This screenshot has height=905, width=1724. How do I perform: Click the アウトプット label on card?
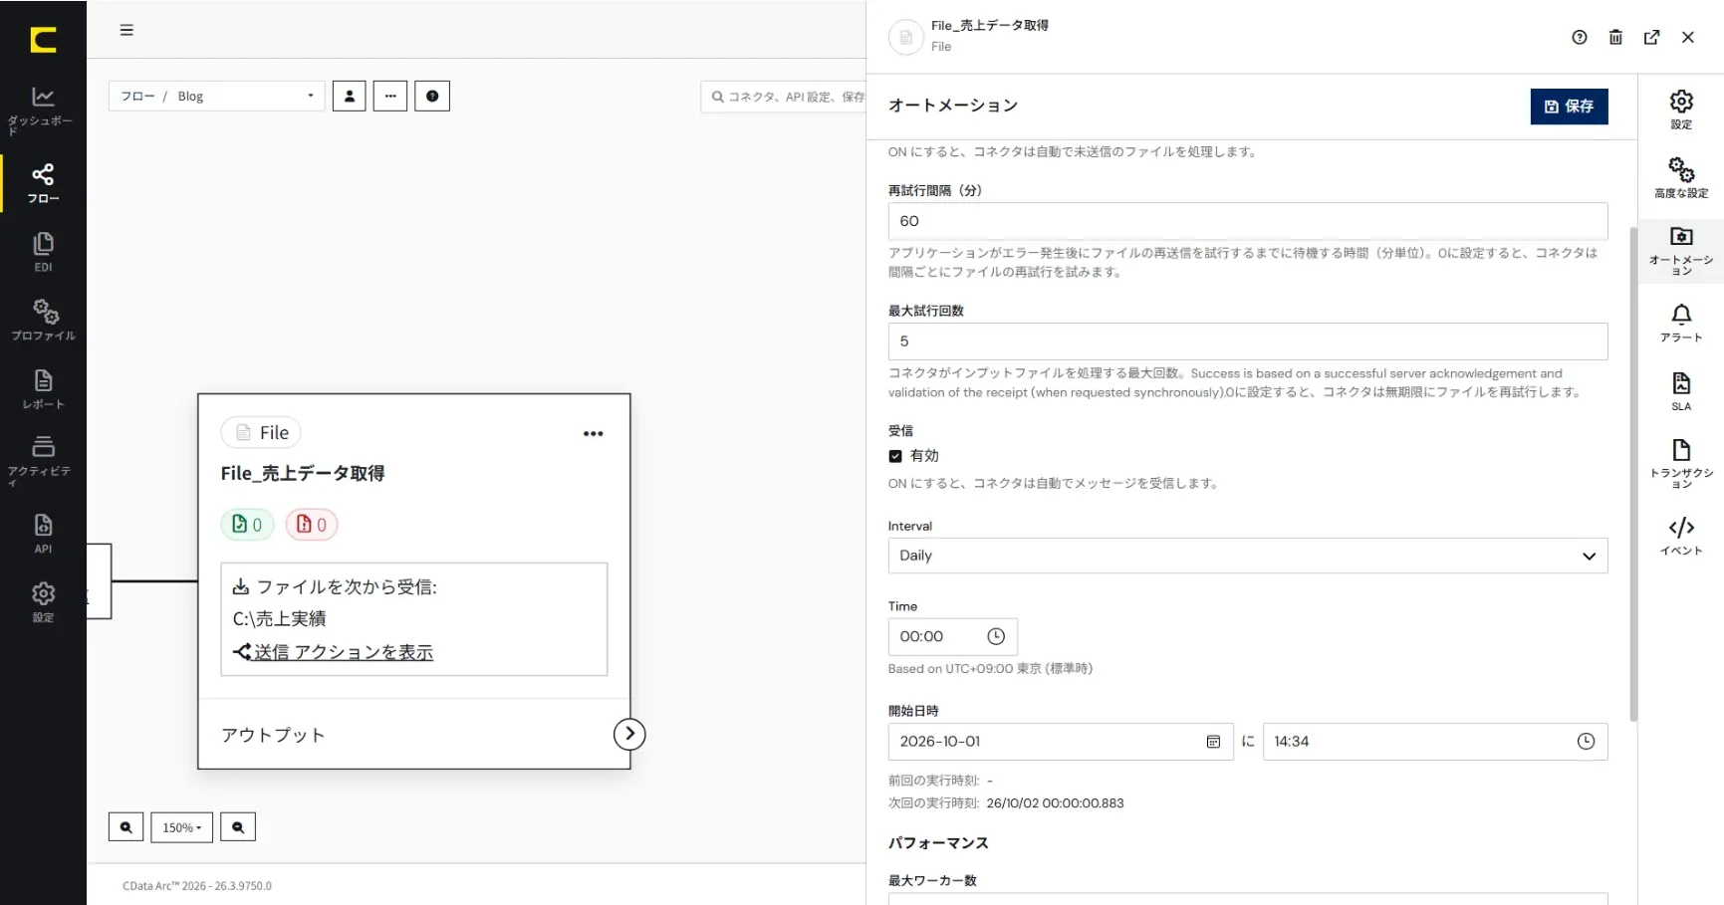click(x=273, y=735)
